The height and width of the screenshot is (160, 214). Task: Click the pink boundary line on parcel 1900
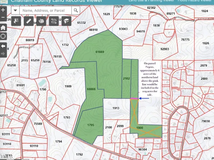[134, 98]
